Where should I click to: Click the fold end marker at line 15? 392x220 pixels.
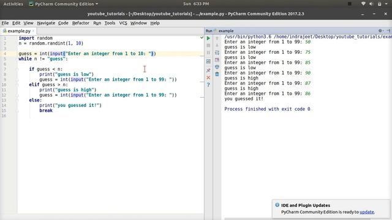click(x=17, y=111)
